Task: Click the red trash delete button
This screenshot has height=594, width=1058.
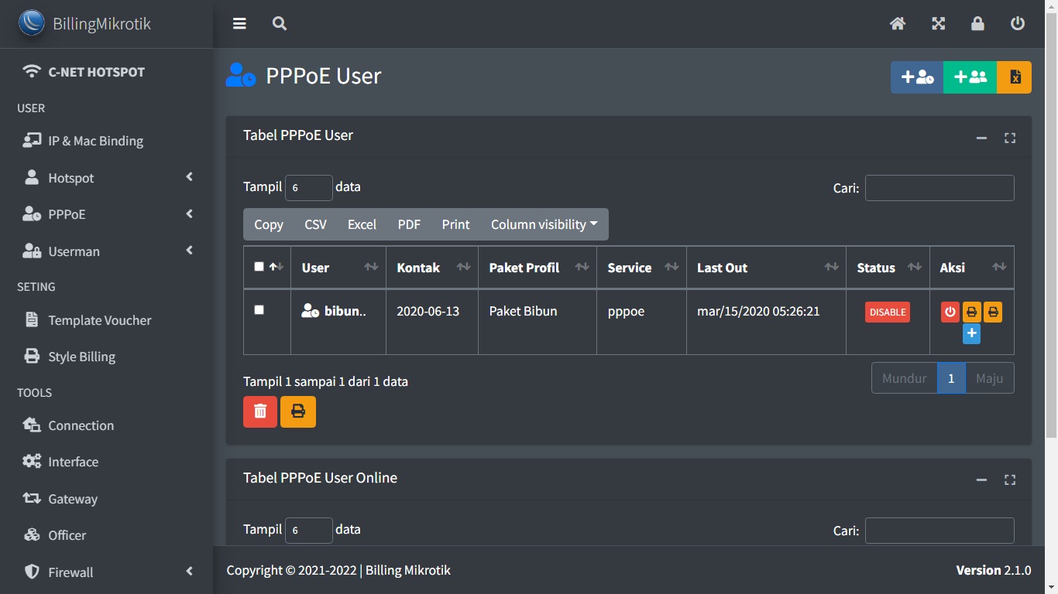Action: click(260, 411)
